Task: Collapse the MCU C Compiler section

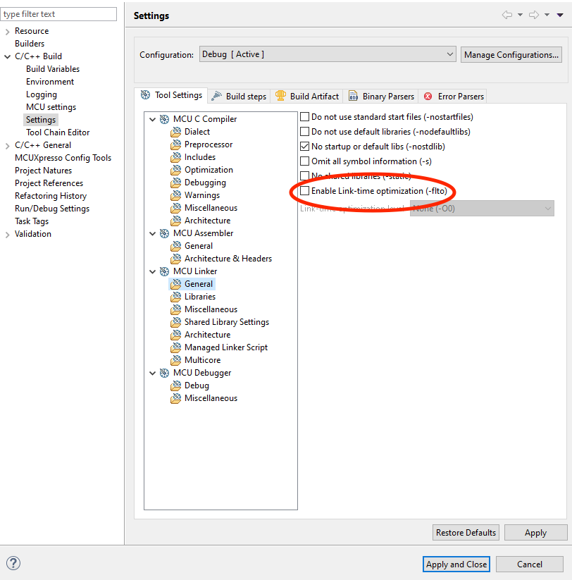Action: 152,118
